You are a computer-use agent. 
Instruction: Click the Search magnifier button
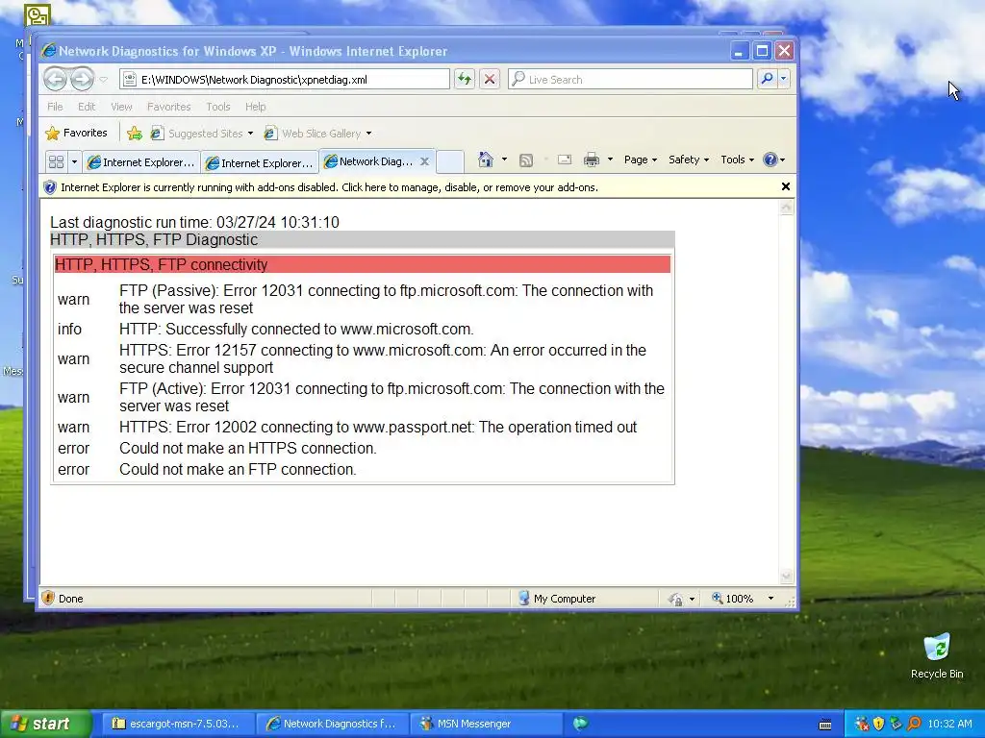(x=767, y=79)
